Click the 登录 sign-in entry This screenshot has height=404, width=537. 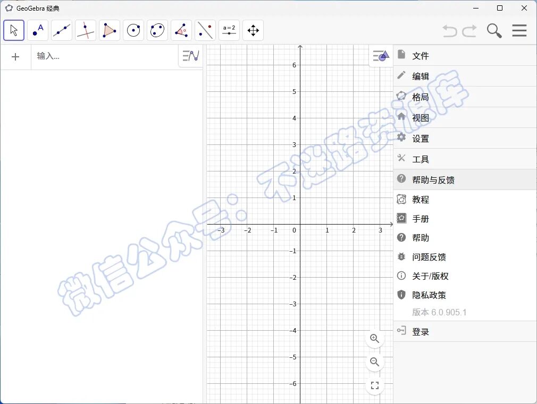tap(465, 331)
